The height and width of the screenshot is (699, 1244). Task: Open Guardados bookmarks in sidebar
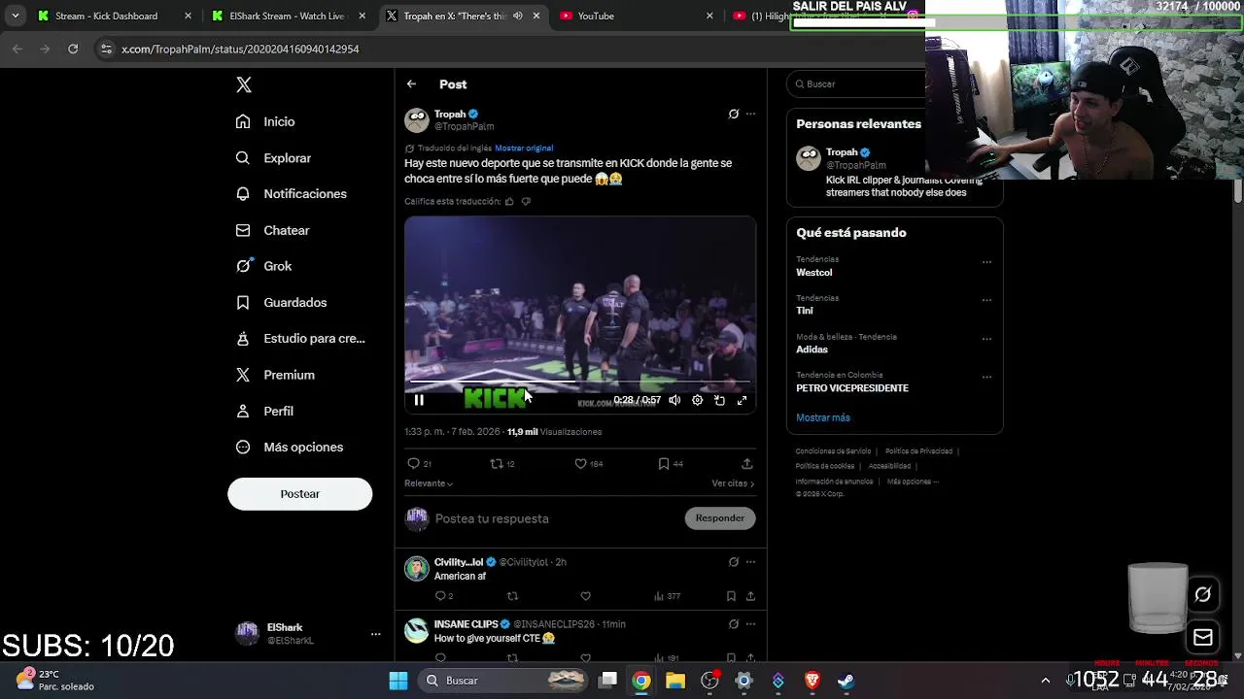pyautogui.click(x=281, y=302)
